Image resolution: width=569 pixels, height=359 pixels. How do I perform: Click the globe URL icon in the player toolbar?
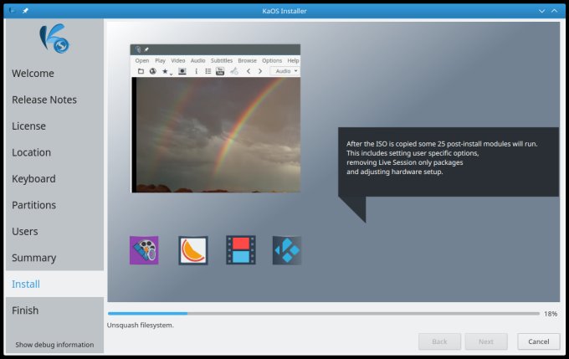tap(152, 71)
